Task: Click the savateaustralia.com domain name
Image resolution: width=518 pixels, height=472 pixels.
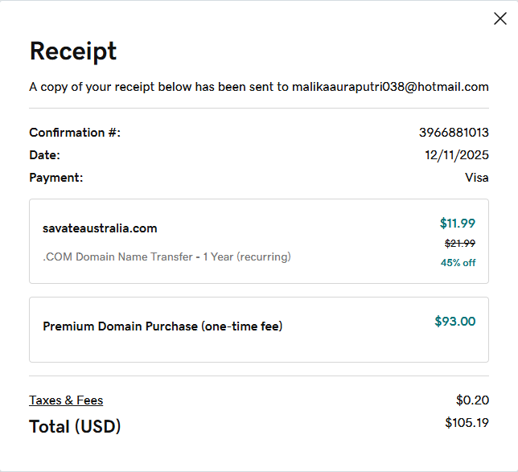Action: 100,228
